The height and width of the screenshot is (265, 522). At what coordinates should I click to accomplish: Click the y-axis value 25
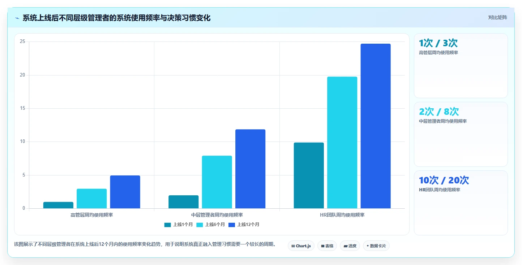(22, 42)
